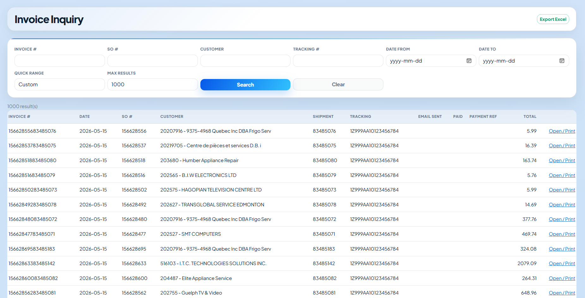Open calendar picker in Date To field

[x=562, y=61]
